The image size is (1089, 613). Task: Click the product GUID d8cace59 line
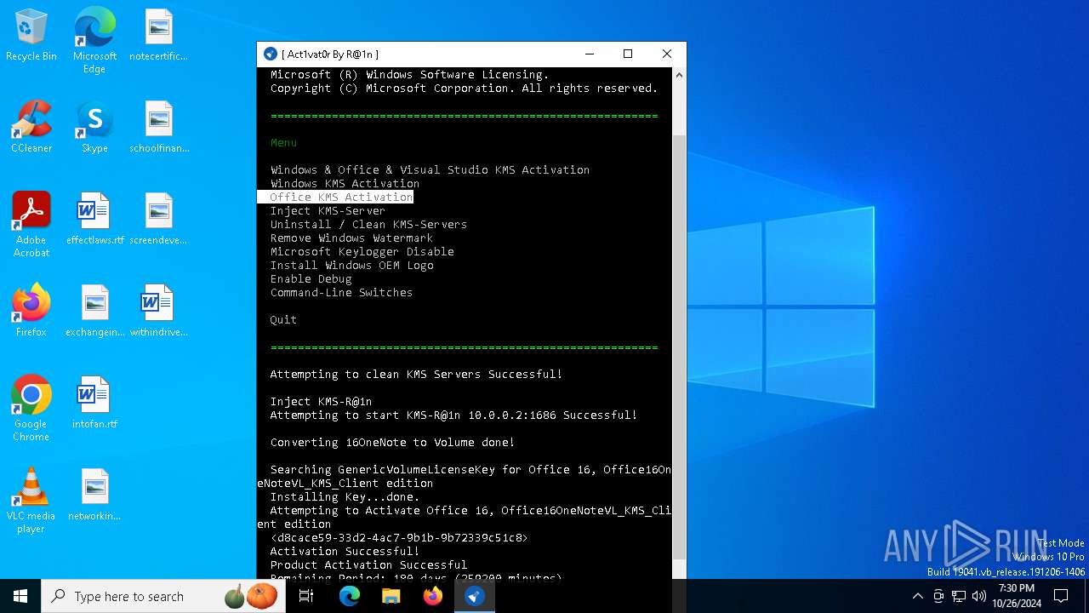tap(399, 537)
